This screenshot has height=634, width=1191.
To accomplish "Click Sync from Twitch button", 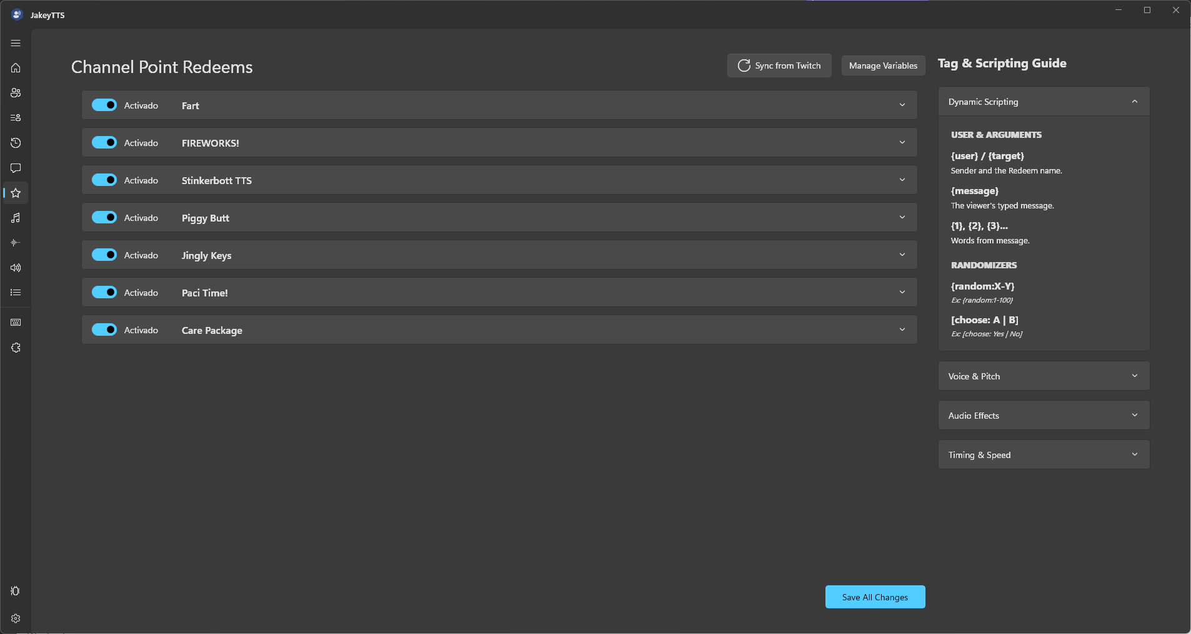I will pos(779,66).
